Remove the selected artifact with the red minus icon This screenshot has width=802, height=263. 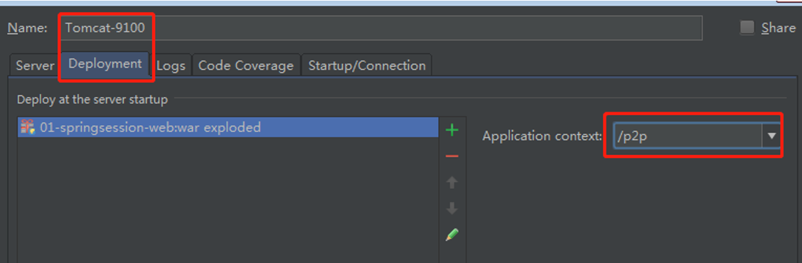451,156
